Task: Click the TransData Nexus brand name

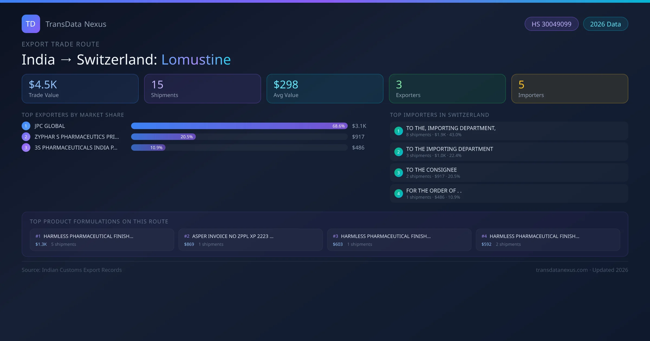Action: (x=76, y=24)
